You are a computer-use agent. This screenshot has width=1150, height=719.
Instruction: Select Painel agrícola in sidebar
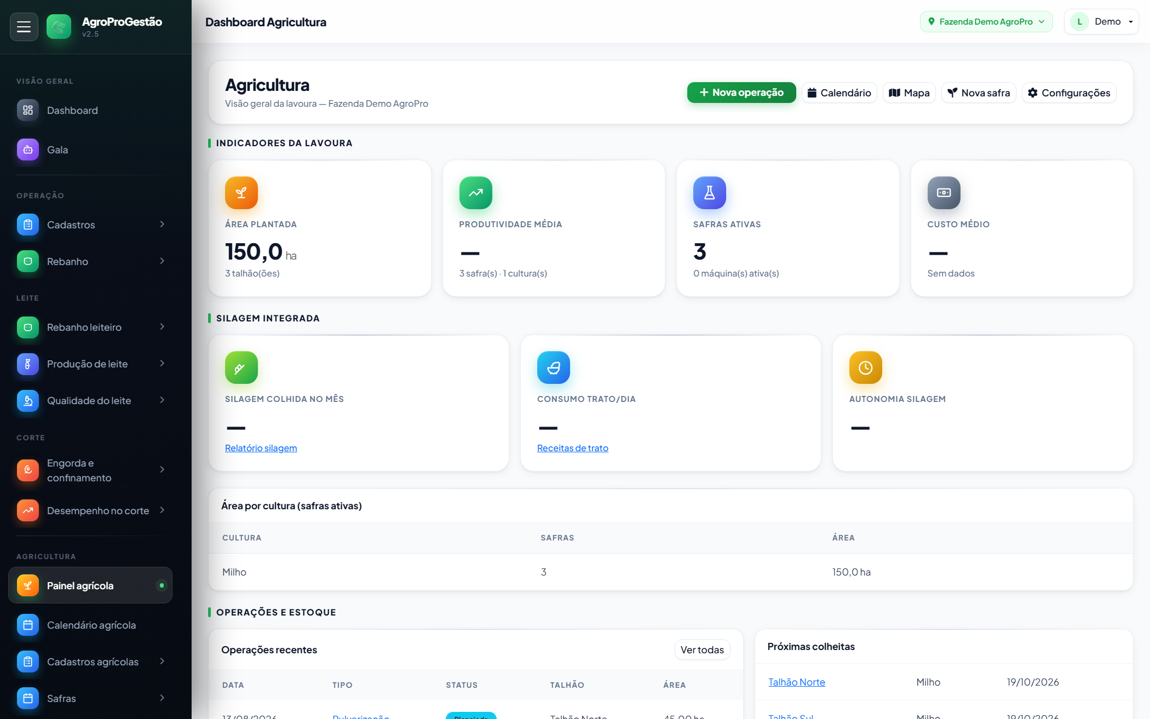[90, 585]
